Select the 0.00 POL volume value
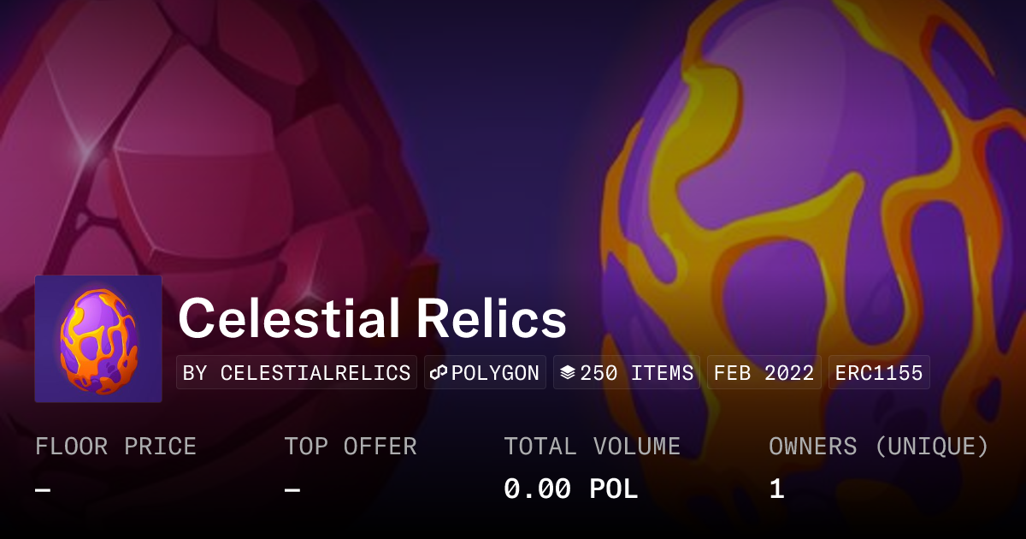Viewport: 1026px width, 539px height. pos(570,489)
